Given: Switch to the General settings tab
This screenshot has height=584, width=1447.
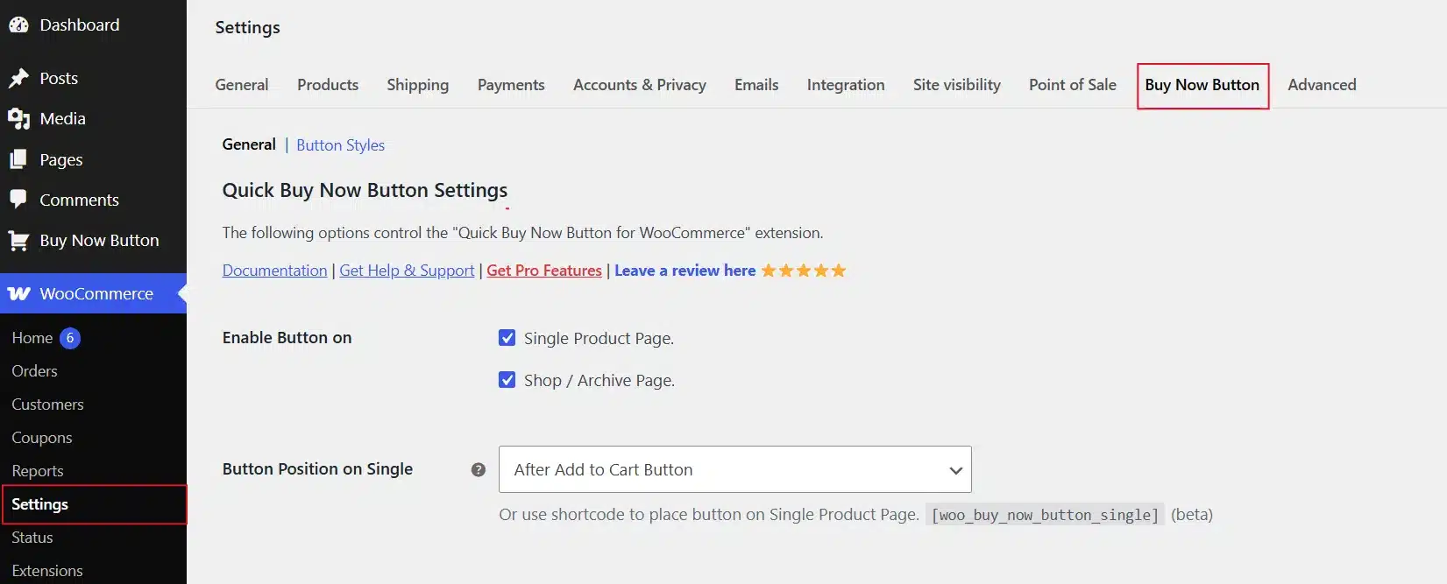Looking at the screenshot, I should point(242,85).
